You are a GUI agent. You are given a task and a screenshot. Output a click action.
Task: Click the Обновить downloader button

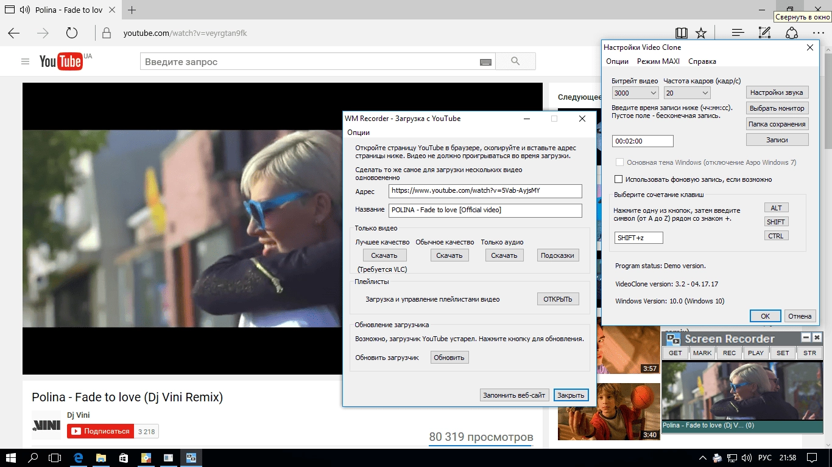point(449,358)
